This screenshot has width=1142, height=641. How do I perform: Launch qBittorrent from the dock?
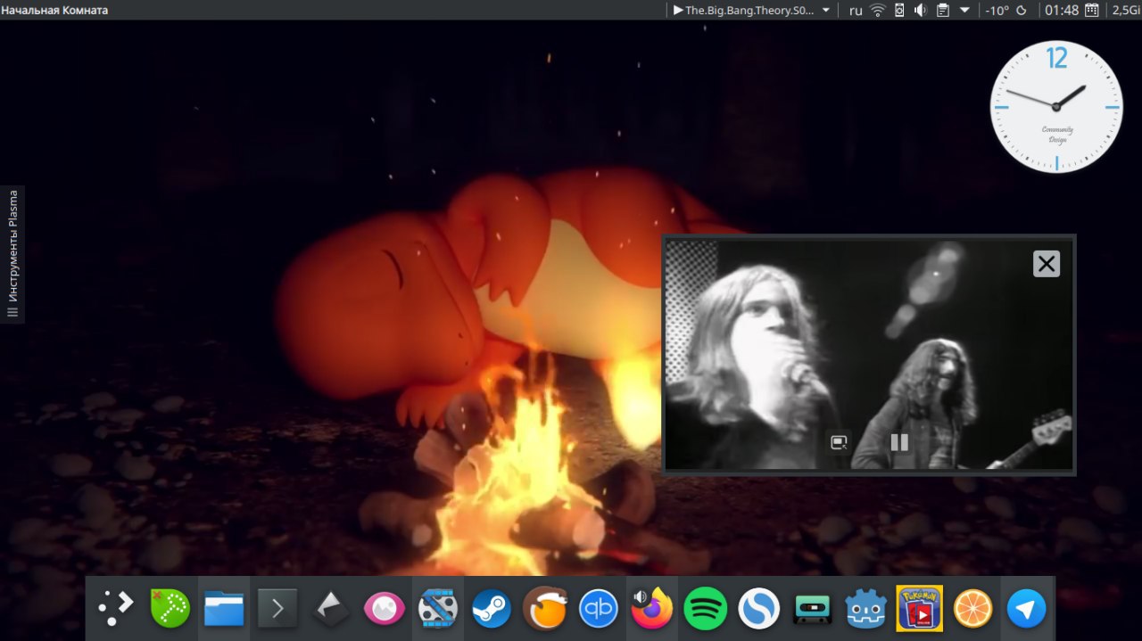tap(599, 609)
